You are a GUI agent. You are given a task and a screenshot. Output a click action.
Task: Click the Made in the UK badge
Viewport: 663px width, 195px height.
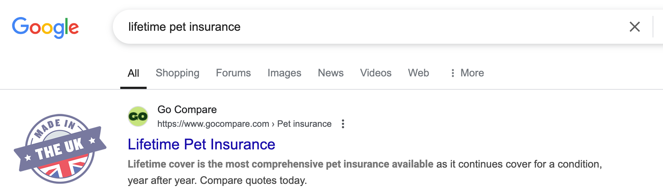(60, 149)
